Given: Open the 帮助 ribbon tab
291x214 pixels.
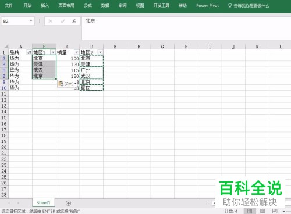Looking at the screenshot, I should point(183,6).
